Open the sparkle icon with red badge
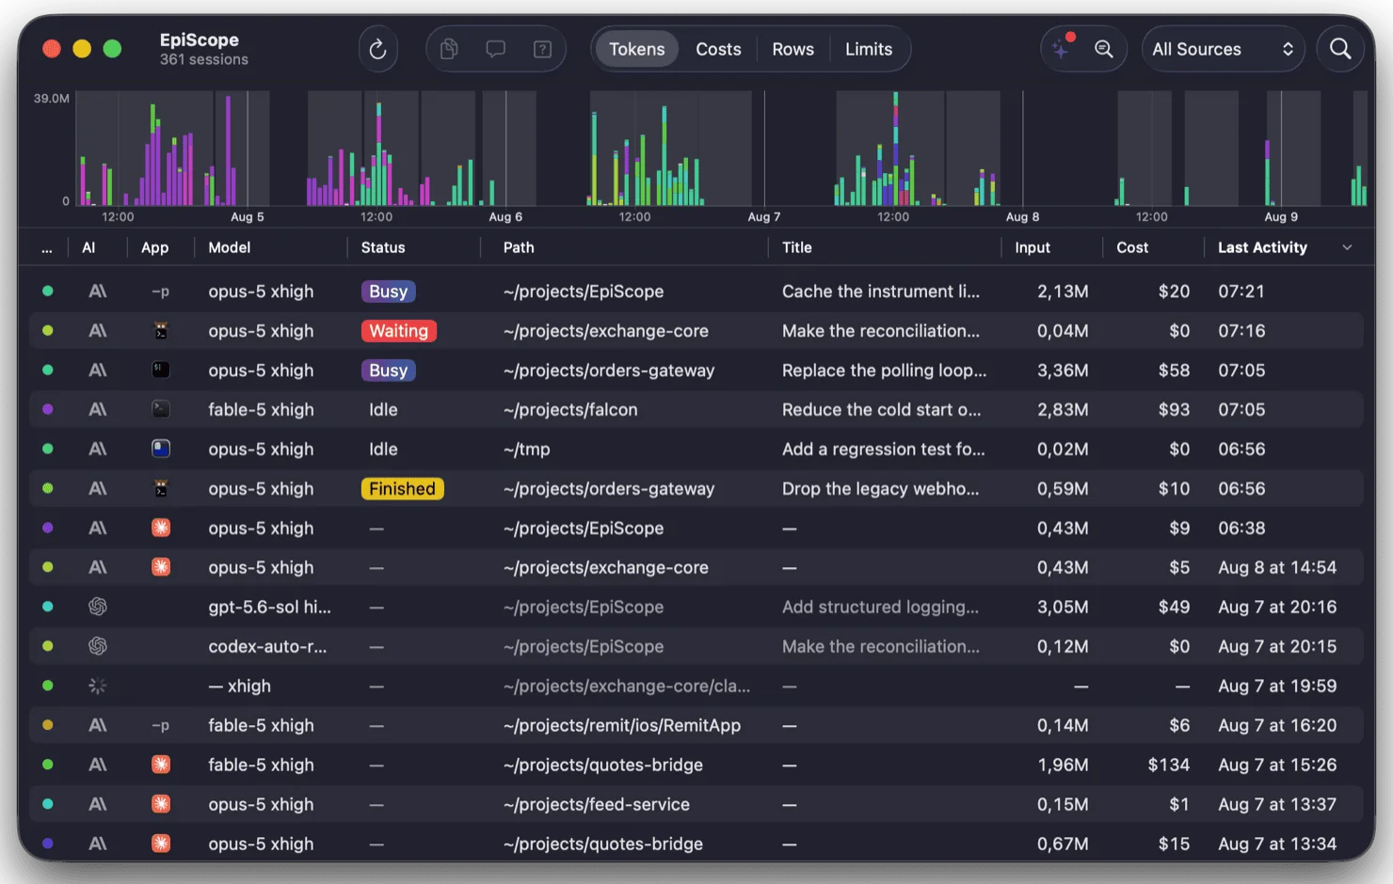 [1062, 48]
